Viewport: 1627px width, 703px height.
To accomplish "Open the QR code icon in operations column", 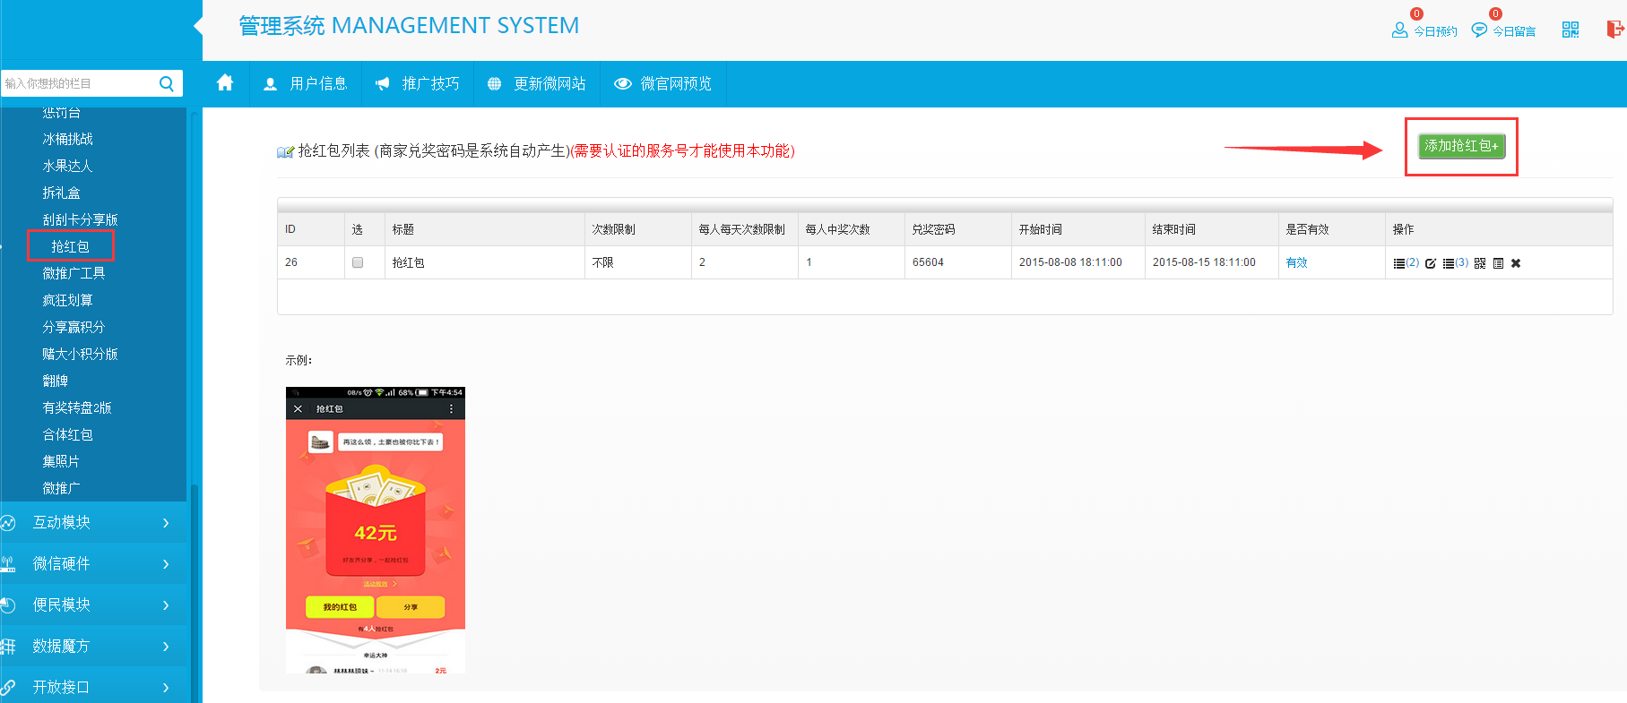I will click(1480, 263).
